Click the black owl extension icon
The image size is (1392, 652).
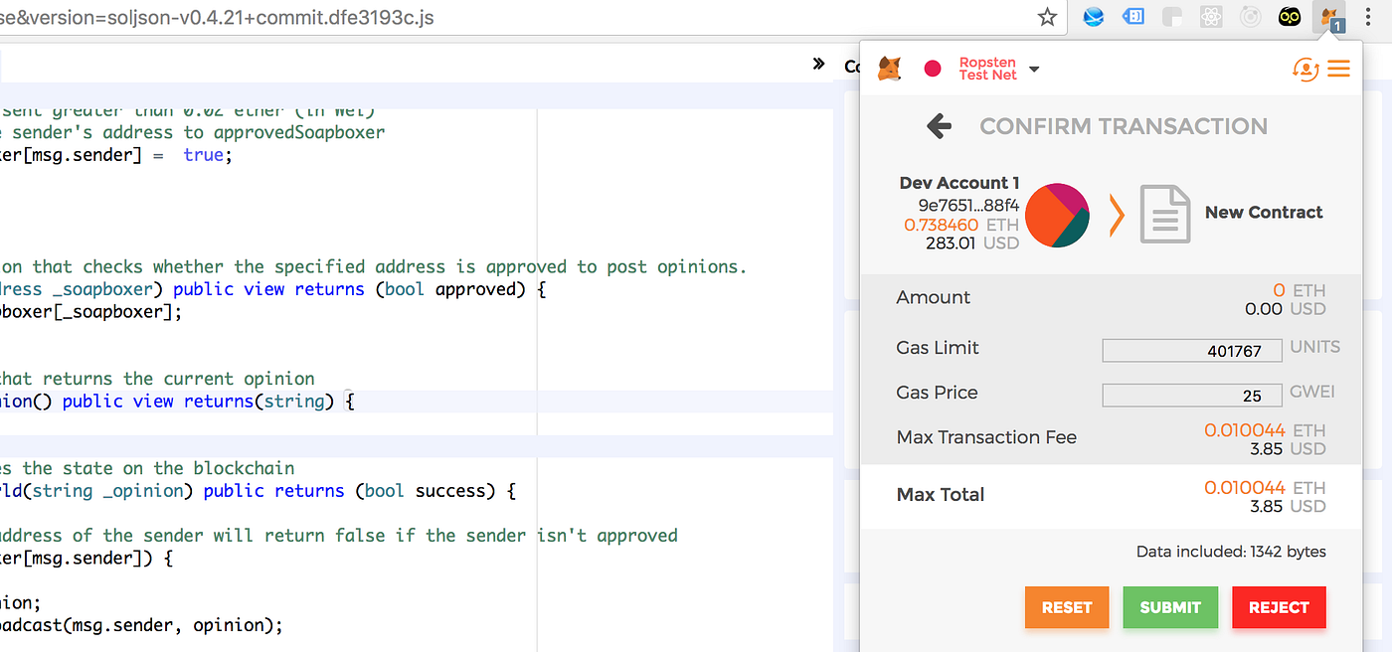(x=1290, y=17)
